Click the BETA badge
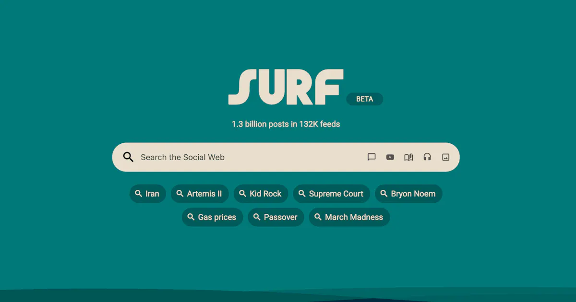Screen dimensions: 576x302 365,99
